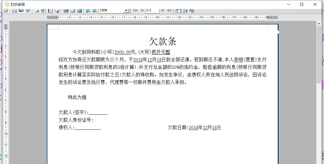Click the vertical scrollbar thumb
Image resolution: width=324 pixels, height=164 pixels.
coord(319,55)
